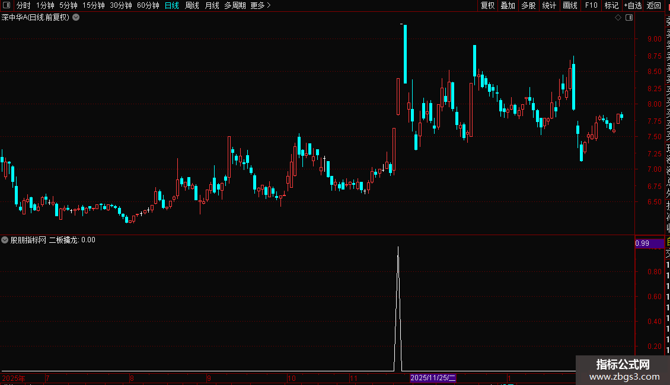The height and width of the screenshot is (385, 670).
Task: Click the 2025年 year label
Action: tap(14, 378)
